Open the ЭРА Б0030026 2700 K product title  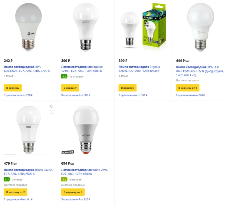click(27, 69)
